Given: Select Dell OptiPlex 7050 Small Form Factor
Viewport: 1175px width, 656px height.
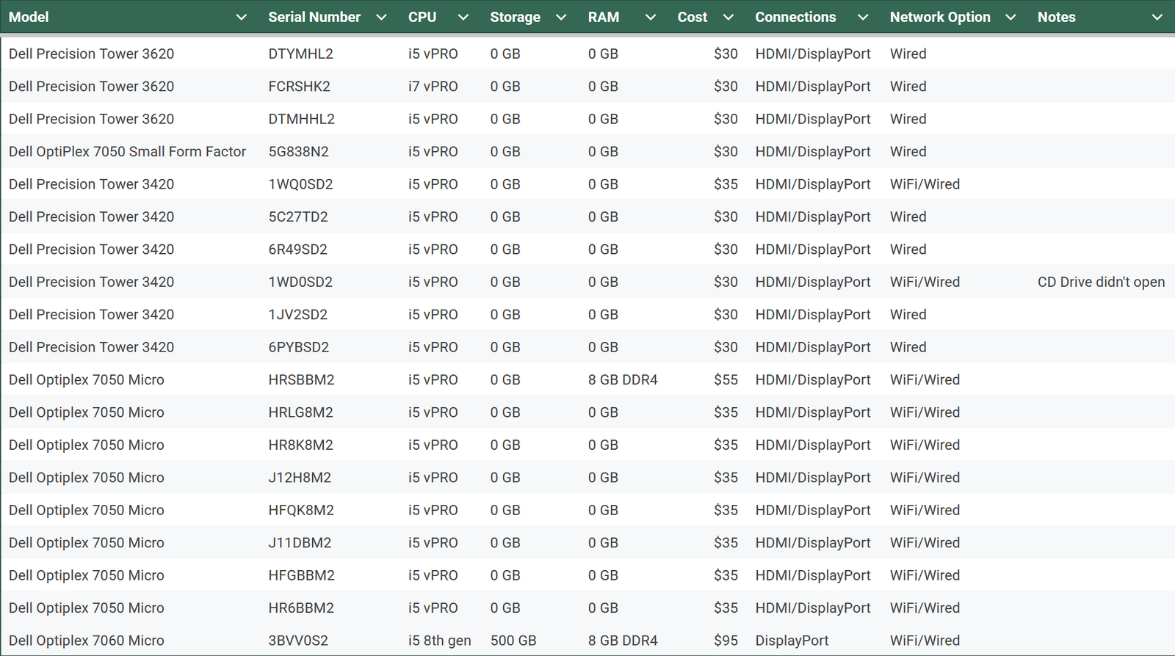Looking at the screenshot, I should (x=128, y=152).
